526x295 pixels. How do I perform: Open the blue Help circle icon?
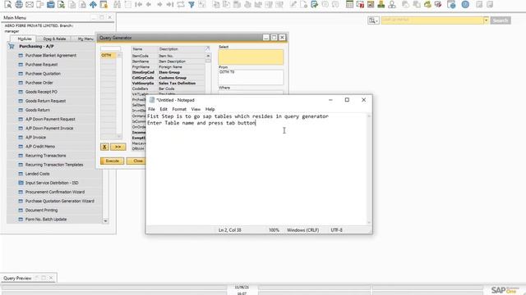(x=465, y=4)
